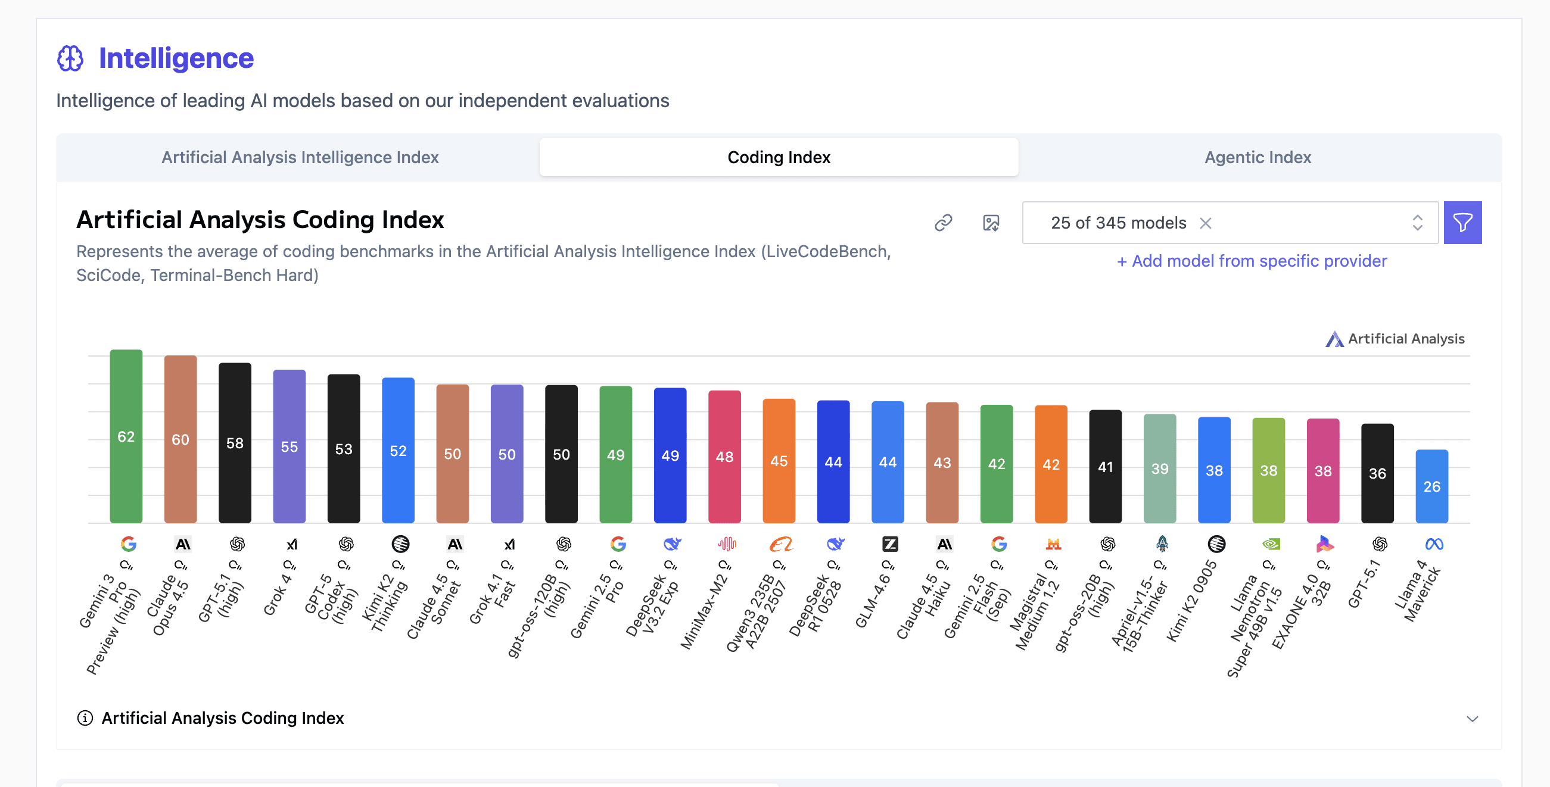Screen dimensions: 1550x787
Task: Open the model filter funnel button
Action: (x=1462, y=223)
